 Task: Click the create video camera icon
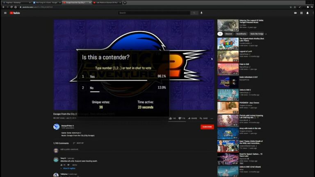point(295,13)
